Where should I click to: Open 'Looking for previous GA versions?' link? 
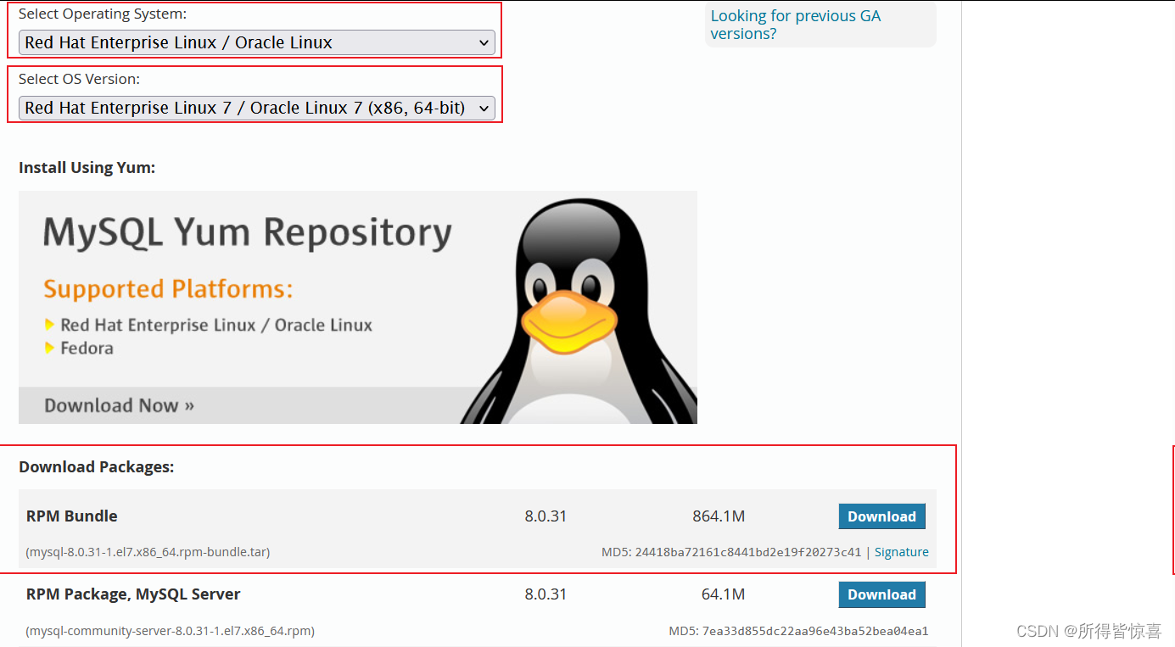pyautogui.click(x=796, y=25)
